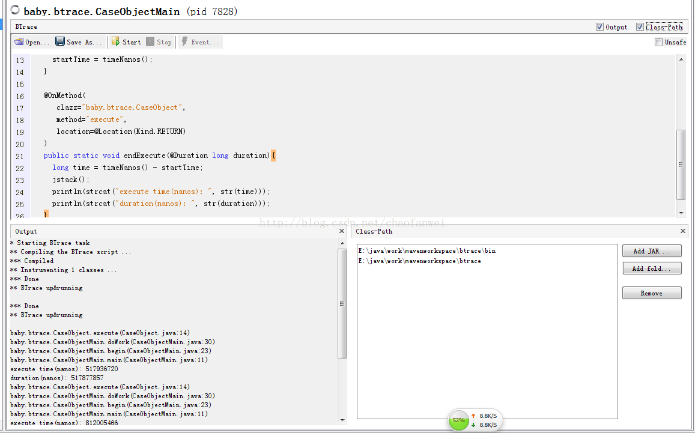Start the BTrace script

(126, 42)
